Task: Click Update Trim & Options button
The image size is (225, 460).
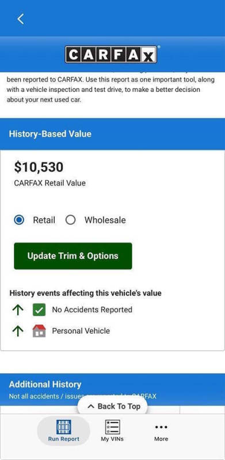Action: 73,256
